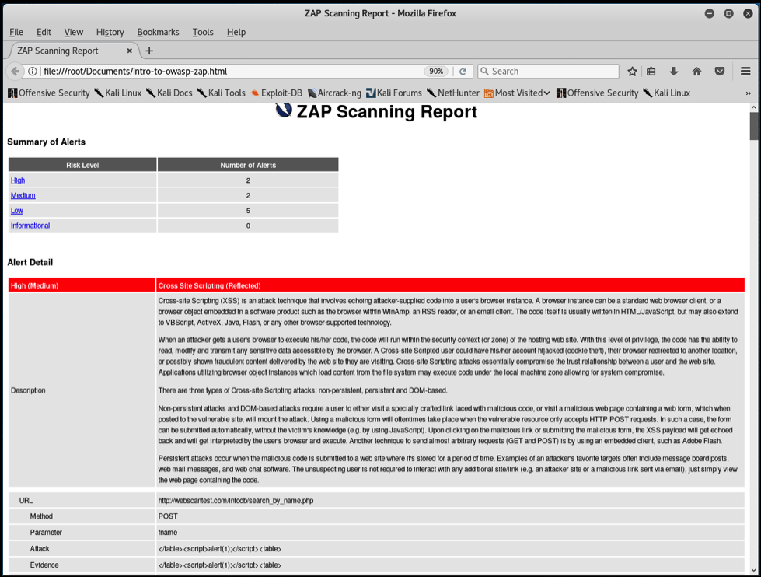Open the hamburger menu icon
Screen dimensions: 761x577
[x=745, y=72]
